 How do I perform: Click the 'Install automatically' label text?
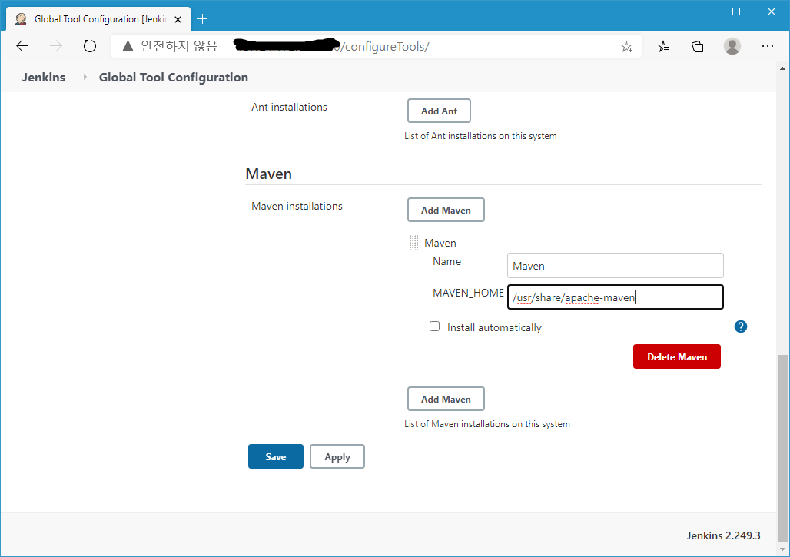click(494, 327)
